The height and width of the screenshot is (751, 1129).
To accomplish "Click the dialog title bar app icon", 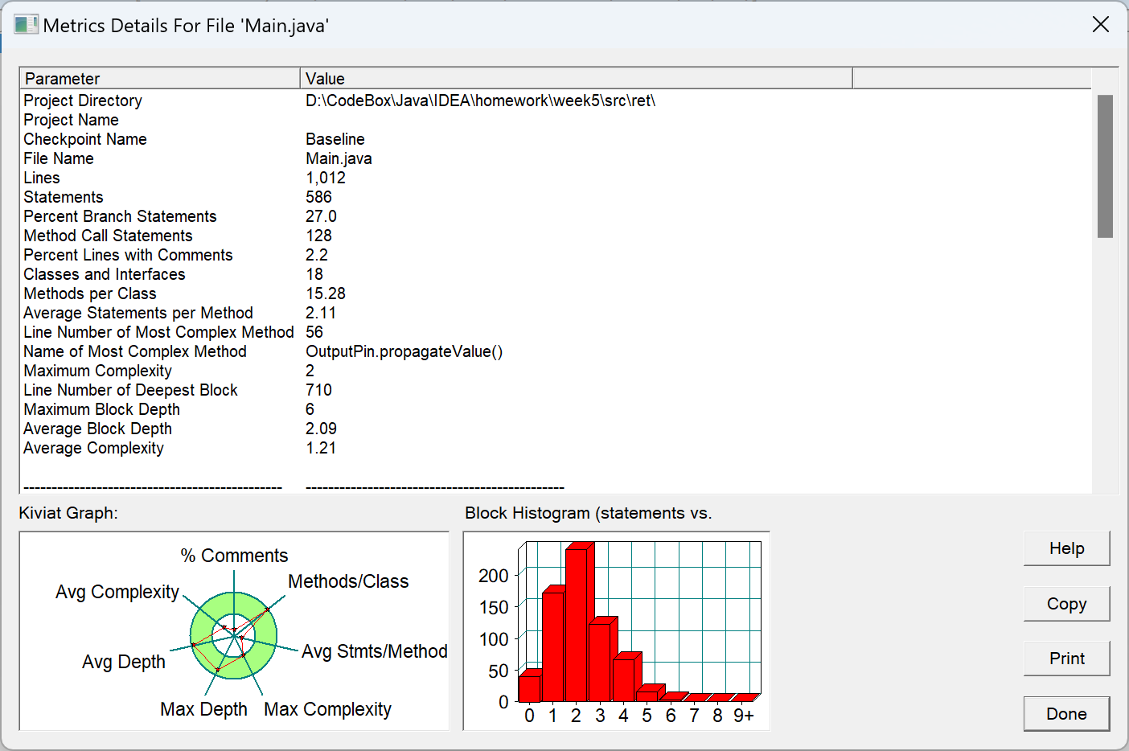I will pos(26,25).
